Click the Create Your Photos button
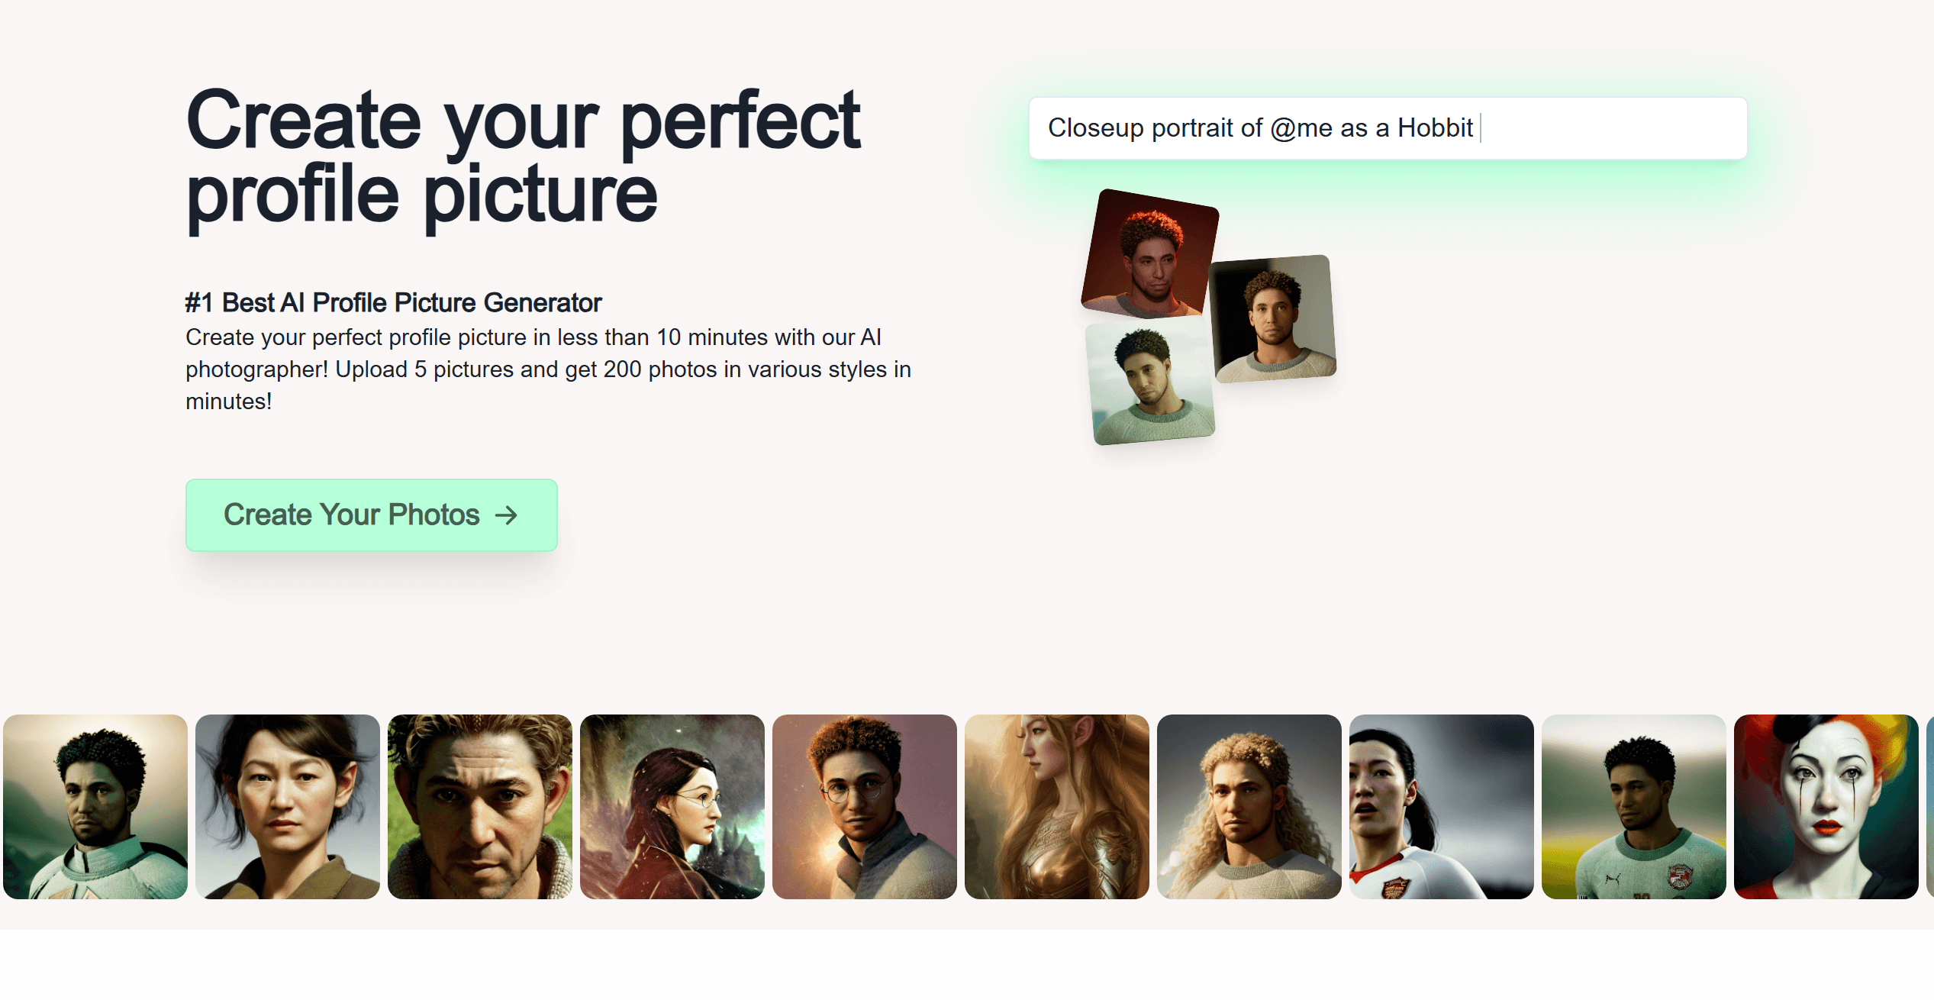 pyautogui.click(x=371, y=515)
